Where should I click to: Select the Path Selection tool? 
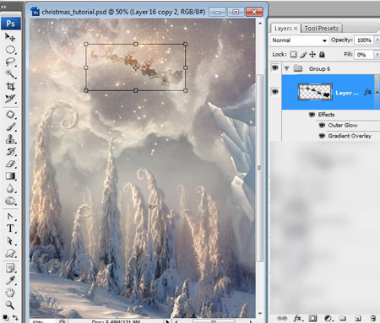tap(10, 217)
